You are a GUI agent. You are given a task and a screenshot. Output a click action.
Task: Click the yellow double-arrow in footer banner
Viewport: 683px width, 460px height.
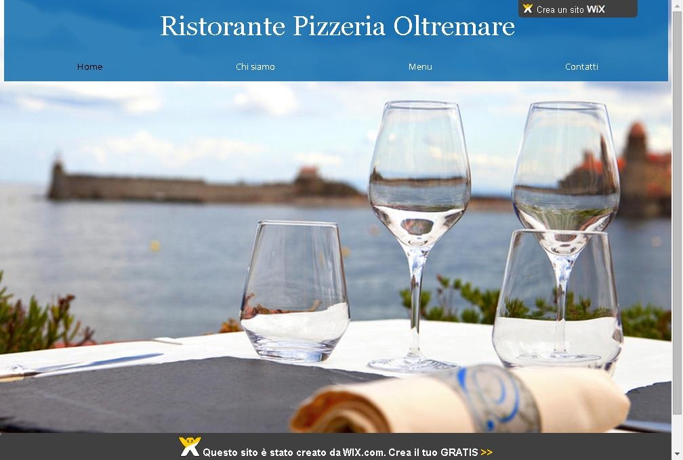pos(487,452)
